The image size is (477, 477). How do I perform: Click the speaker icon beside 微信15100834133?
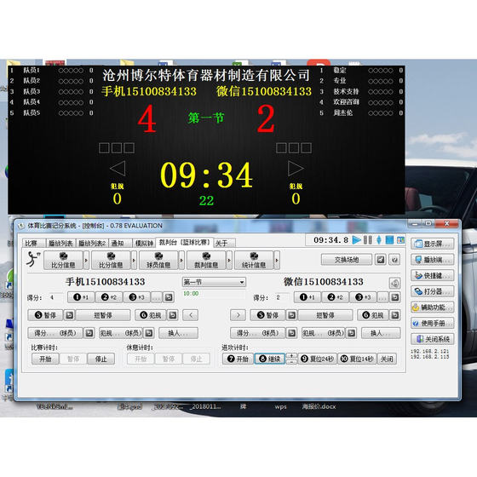(x=394, y=283)
